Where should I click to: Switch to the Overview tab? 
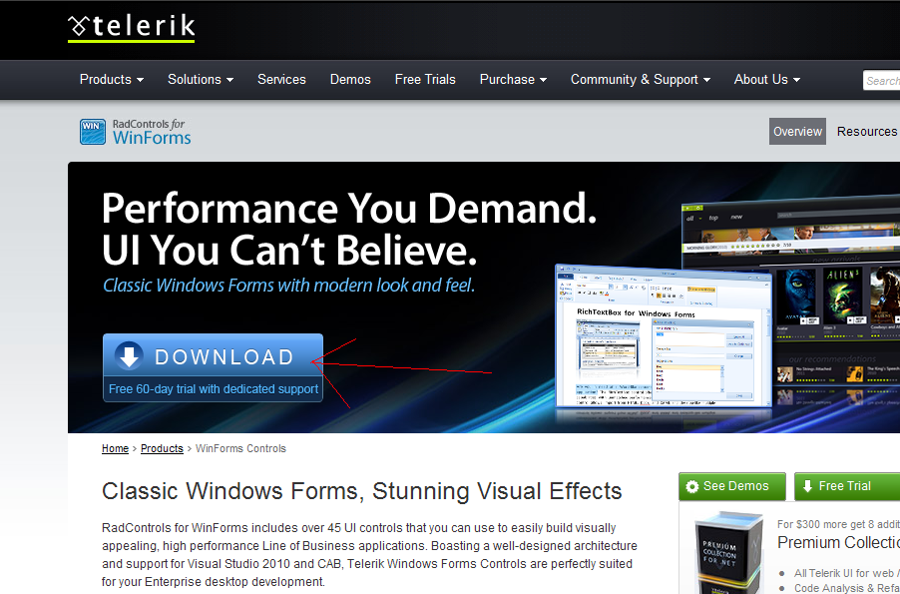797,132
